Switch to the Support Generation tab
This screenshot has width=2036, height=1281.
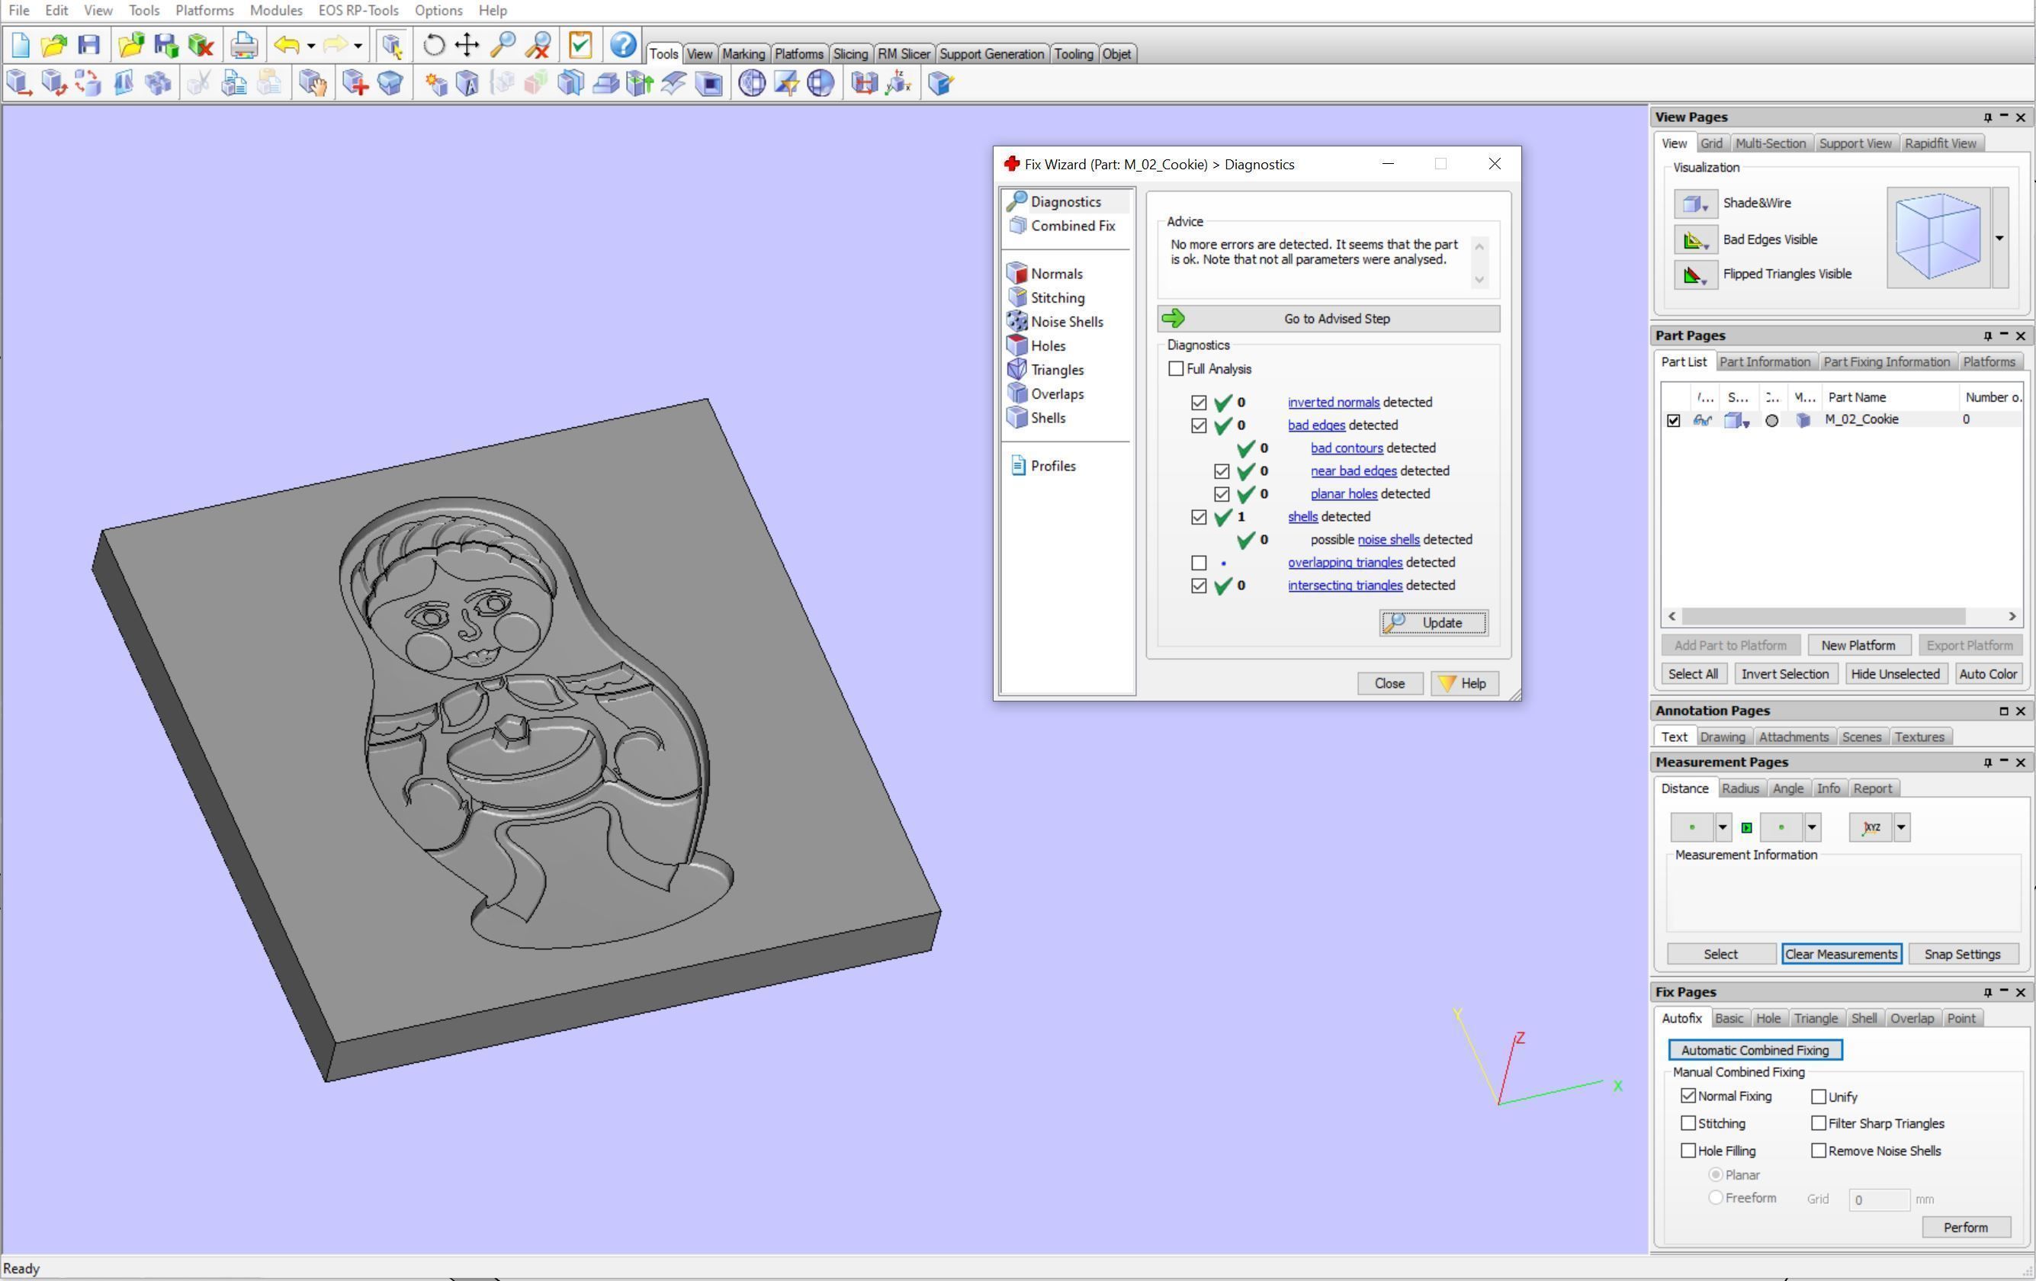(x=991, y=53)
